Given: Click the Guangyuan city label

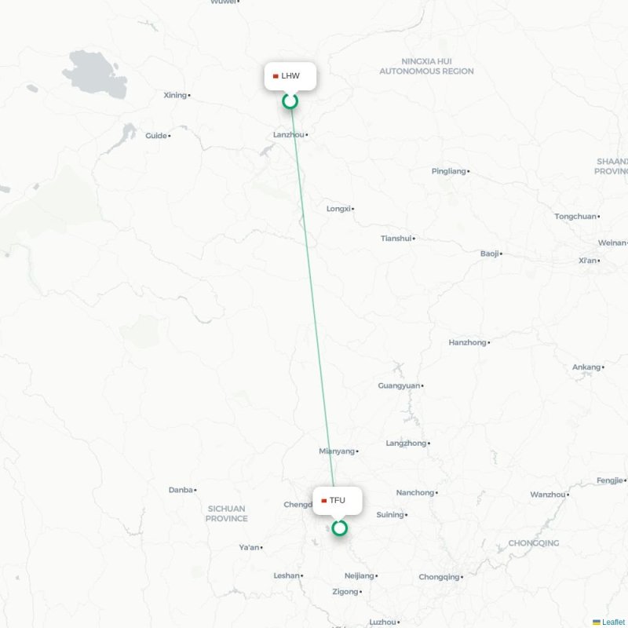Looking at the screenshot, I should pos(399,385).
